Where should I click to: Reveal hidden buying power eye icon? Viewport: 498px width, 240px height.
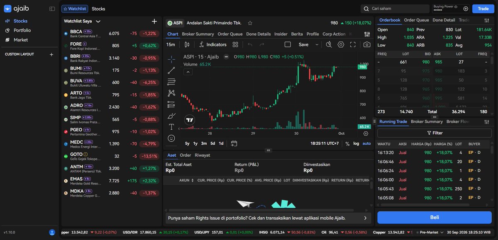tap(456, 7)
